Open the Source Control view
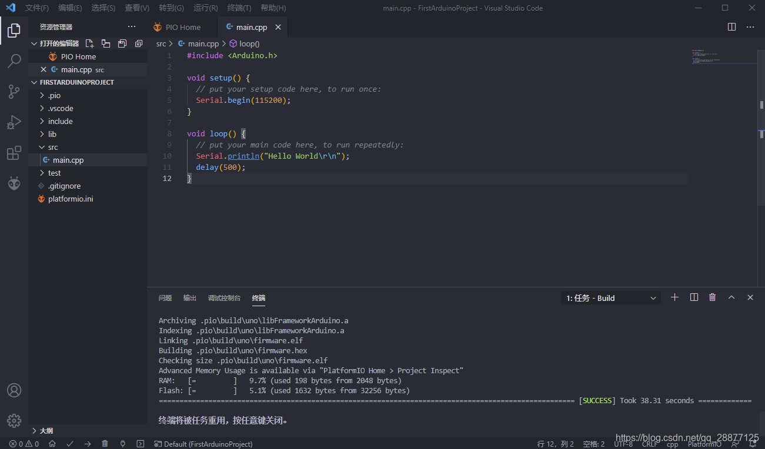The image size is (765, 449). (x=14, y=91)
